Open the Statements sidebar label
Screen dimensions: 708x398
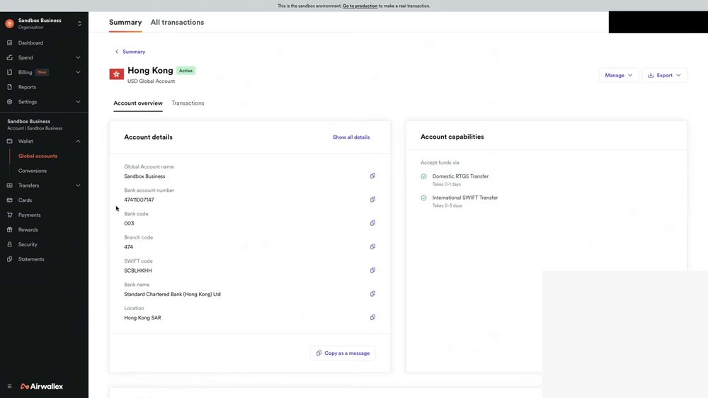pyautogui.click(x=31, y=259)
